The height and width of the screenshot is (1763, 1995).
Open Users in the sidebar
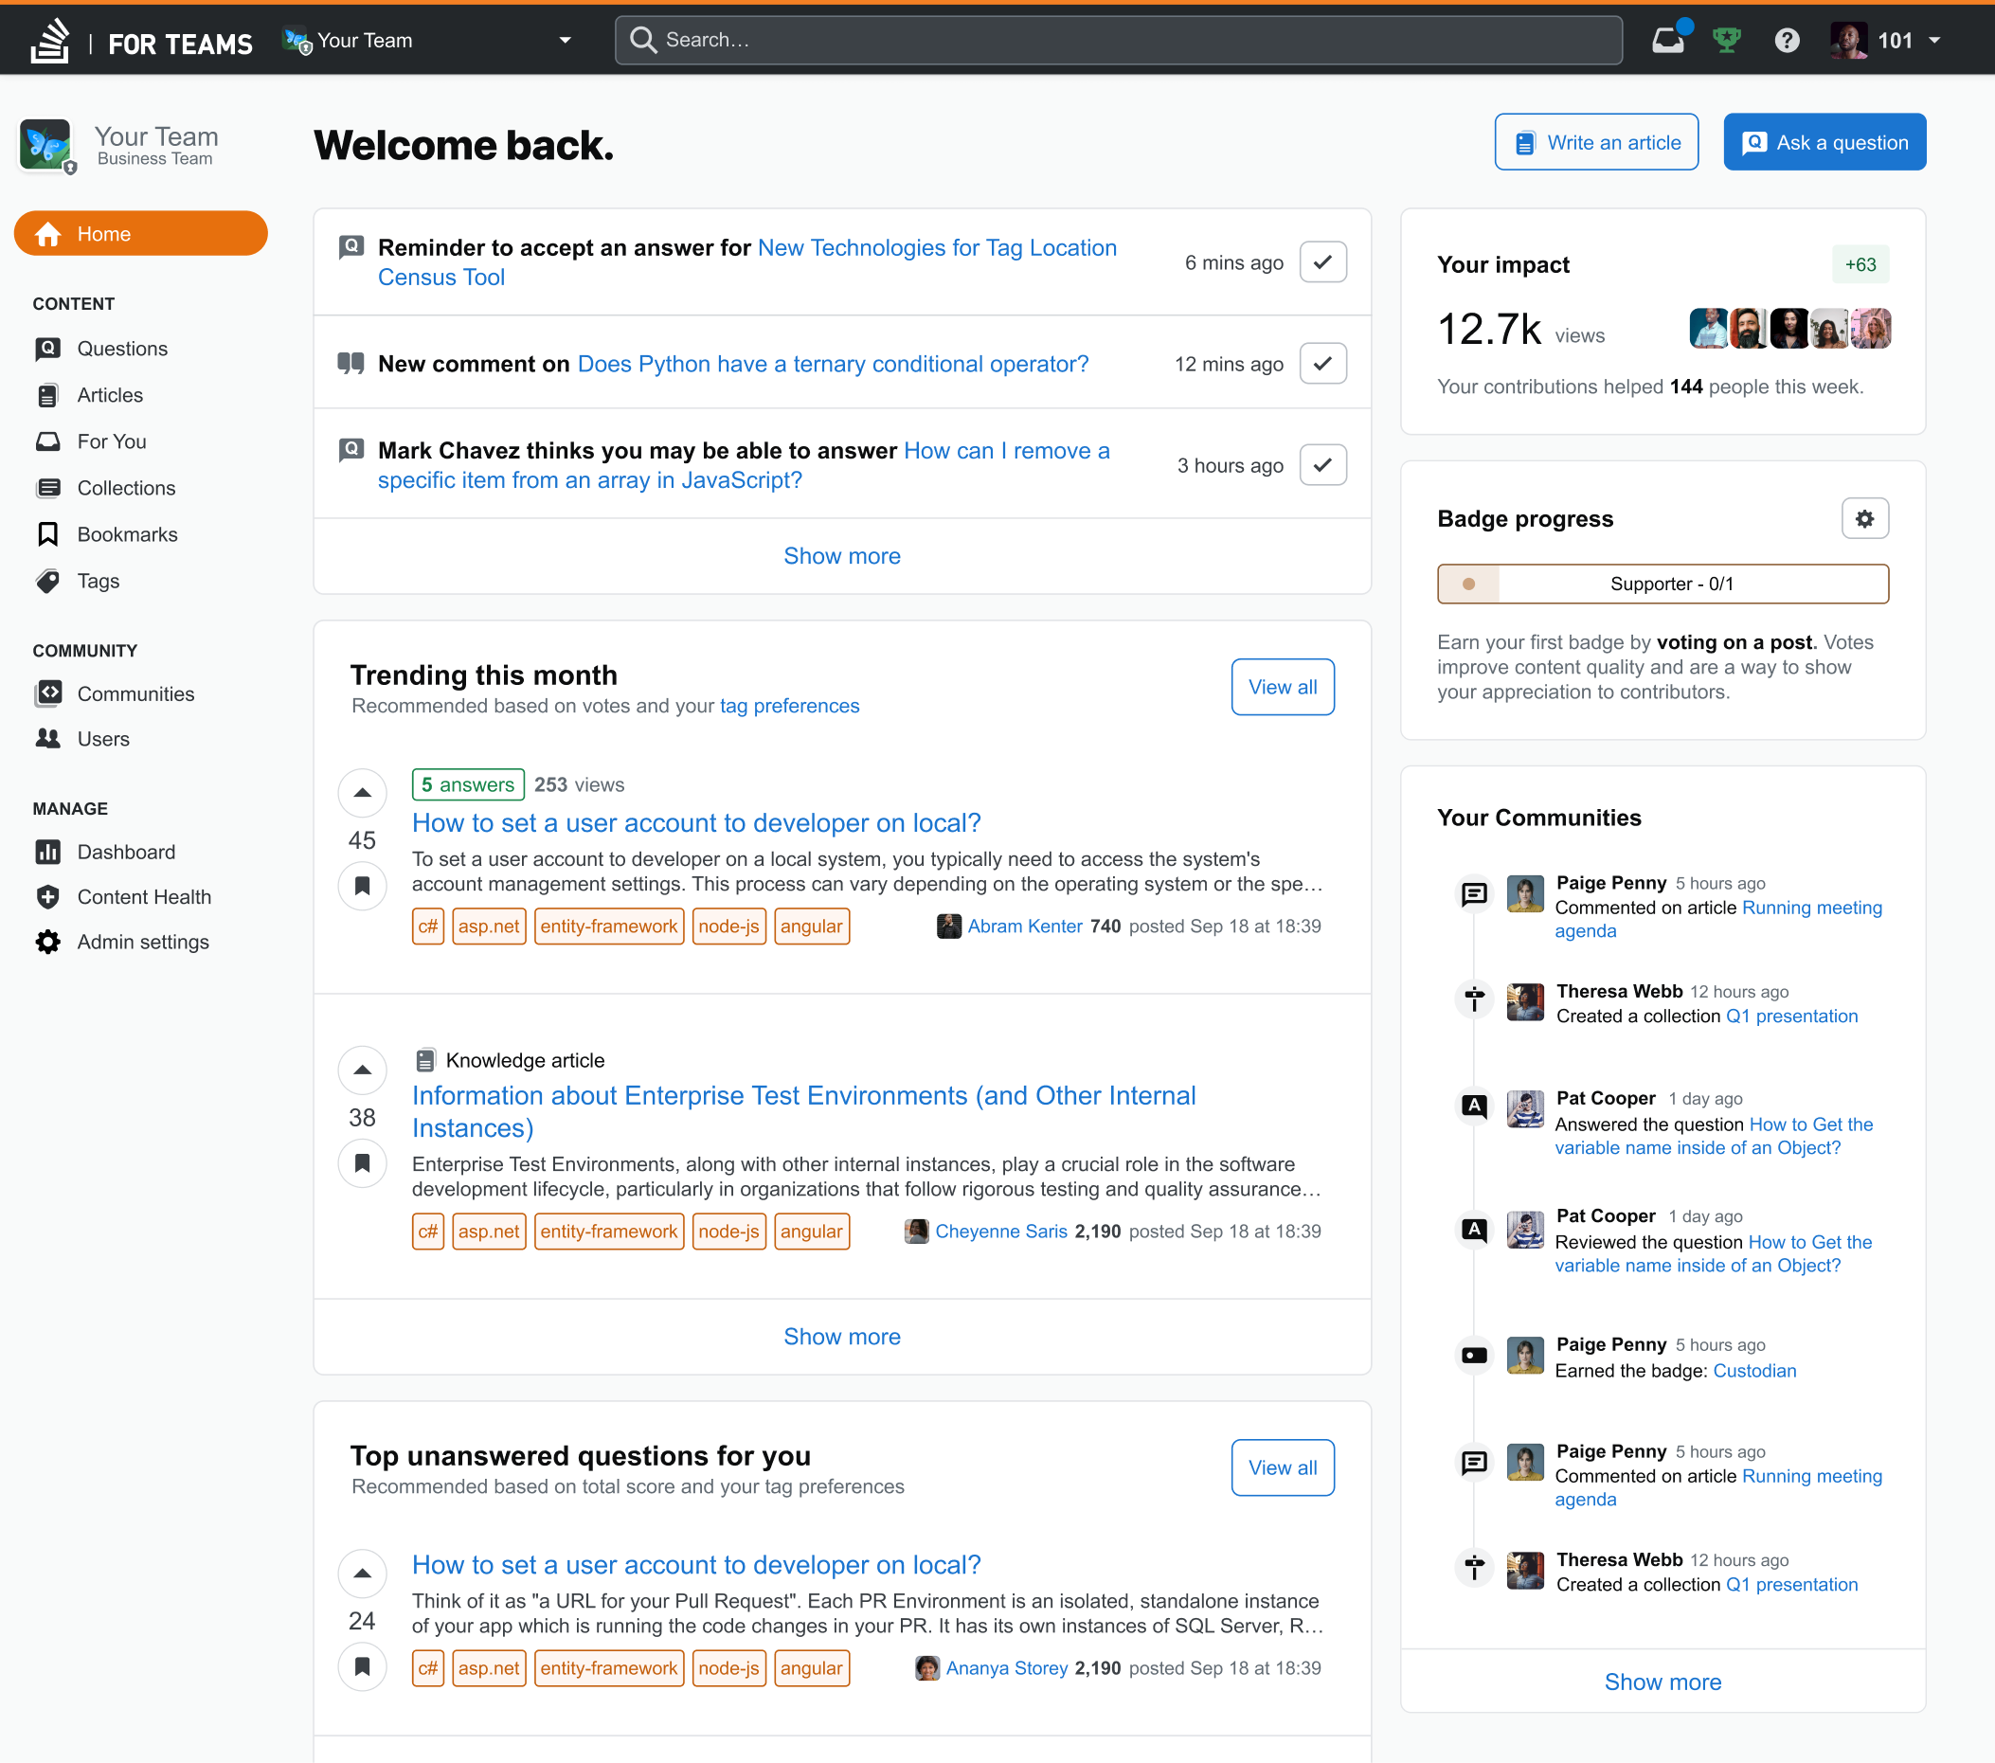coord(102,739)
